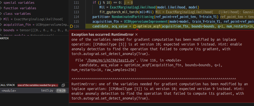Image resolution: width=254 pixels, height=106 pixels.
Task: Click the 'Exception has occurred: RuntimeError' title
Action: 102,34
